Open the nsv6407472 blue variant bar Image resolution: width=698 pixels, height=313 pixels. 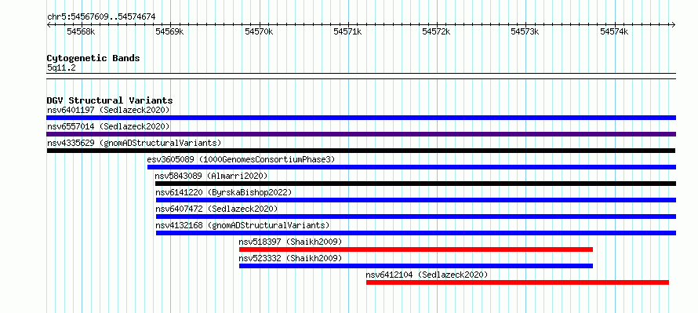click(x=416, y=217)
